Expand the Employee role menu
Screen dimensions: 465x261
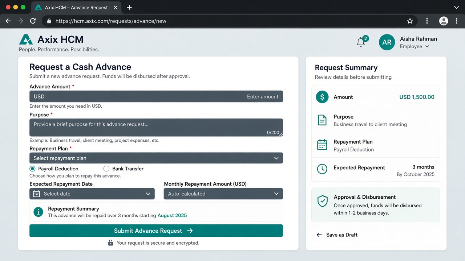[x=415, y=46]
